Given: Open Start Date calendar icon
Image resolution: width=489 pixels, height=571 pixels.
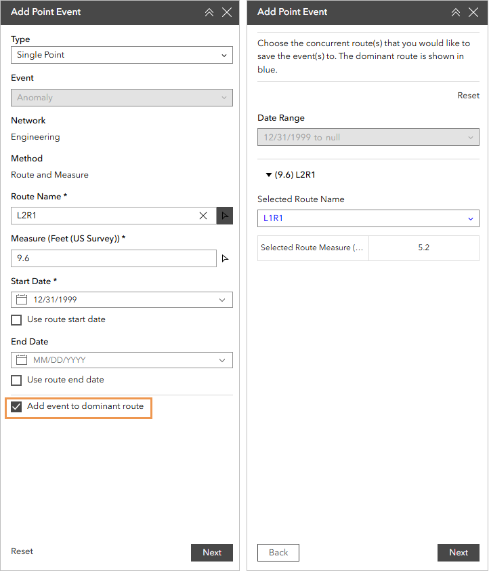Looking at the screenshot, I should click(x=21, y=300).
